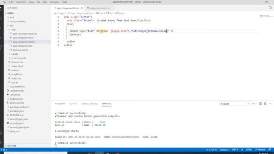Open angular.json in explorer
The image size is (274, 154).
click(16, 99)
